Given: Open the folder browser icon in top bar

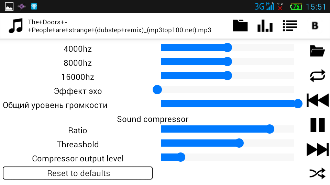Looking at the screenshot, I should pyautogui.click(x=240, y=26).
